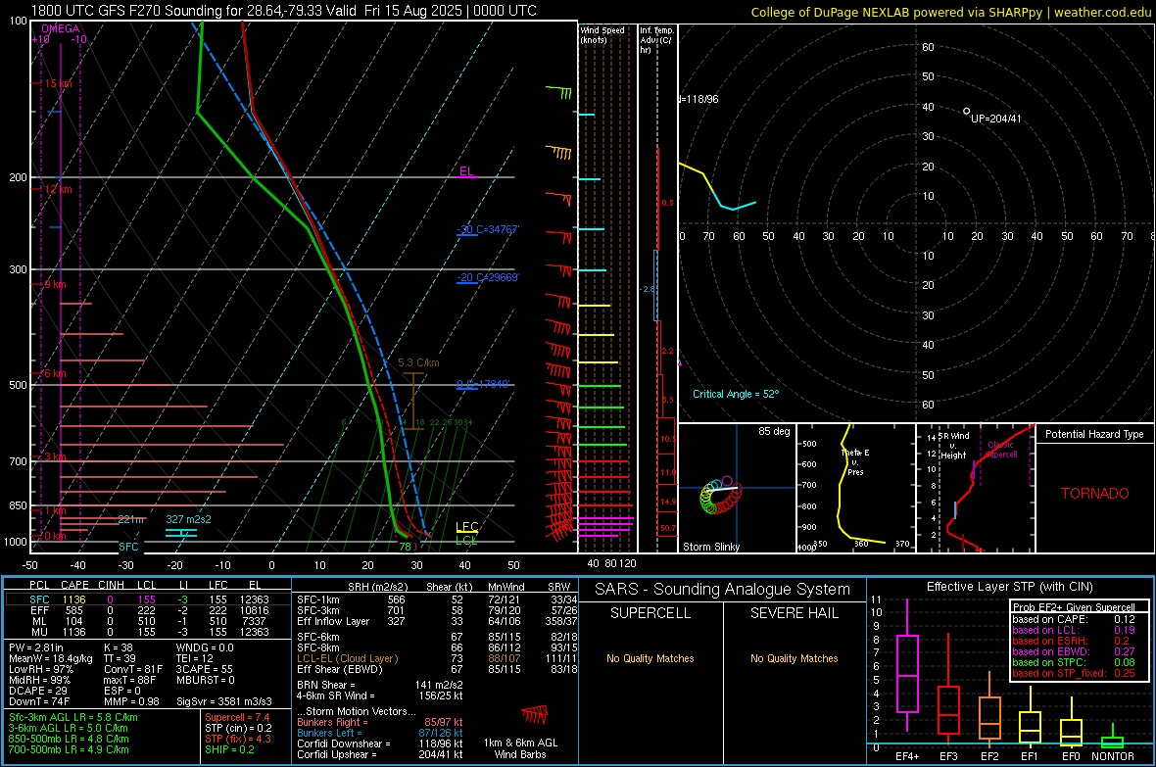Select the ML parcel row
The width and height of the screenshot is (1156, 767).
click(x=148, y=621)
